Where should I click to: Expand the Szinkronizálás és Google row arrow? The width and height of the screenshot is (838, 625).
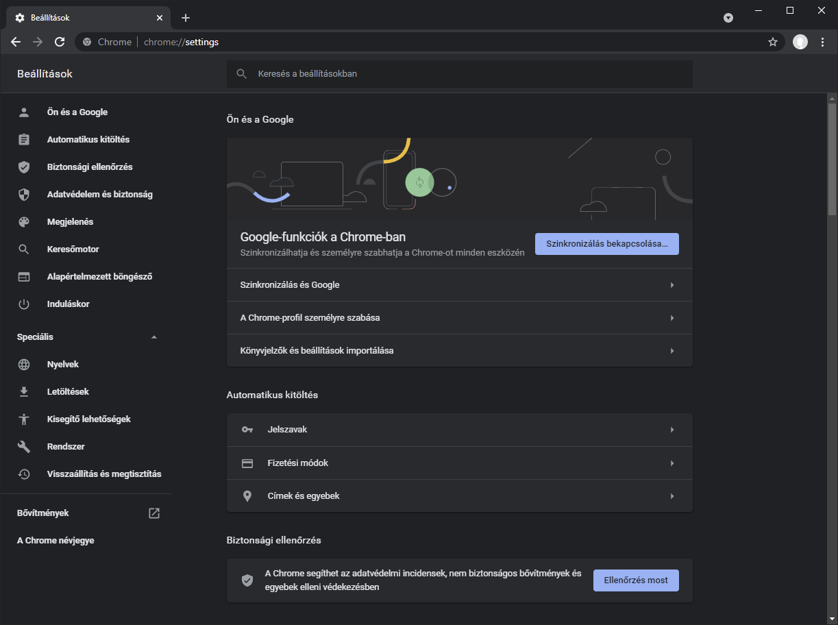click(672, 285)
